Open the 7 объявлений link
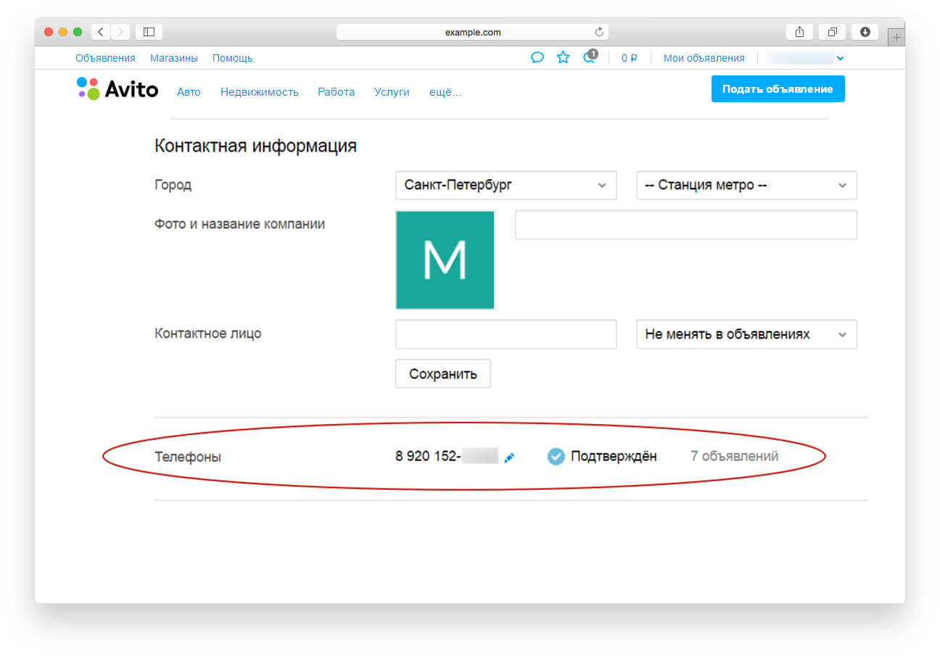The image size is (940, 656). point(735,457)
